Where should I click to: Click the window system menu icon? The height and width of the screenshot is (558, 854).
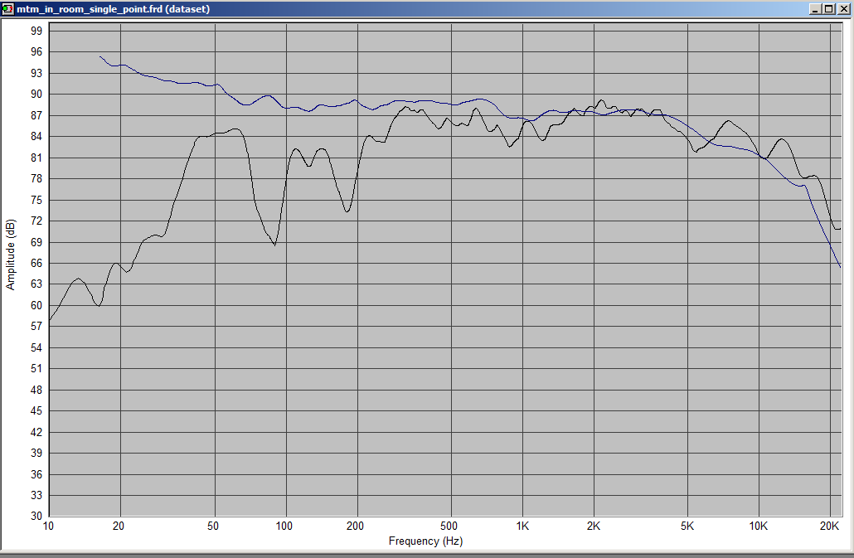click(7, 9)
